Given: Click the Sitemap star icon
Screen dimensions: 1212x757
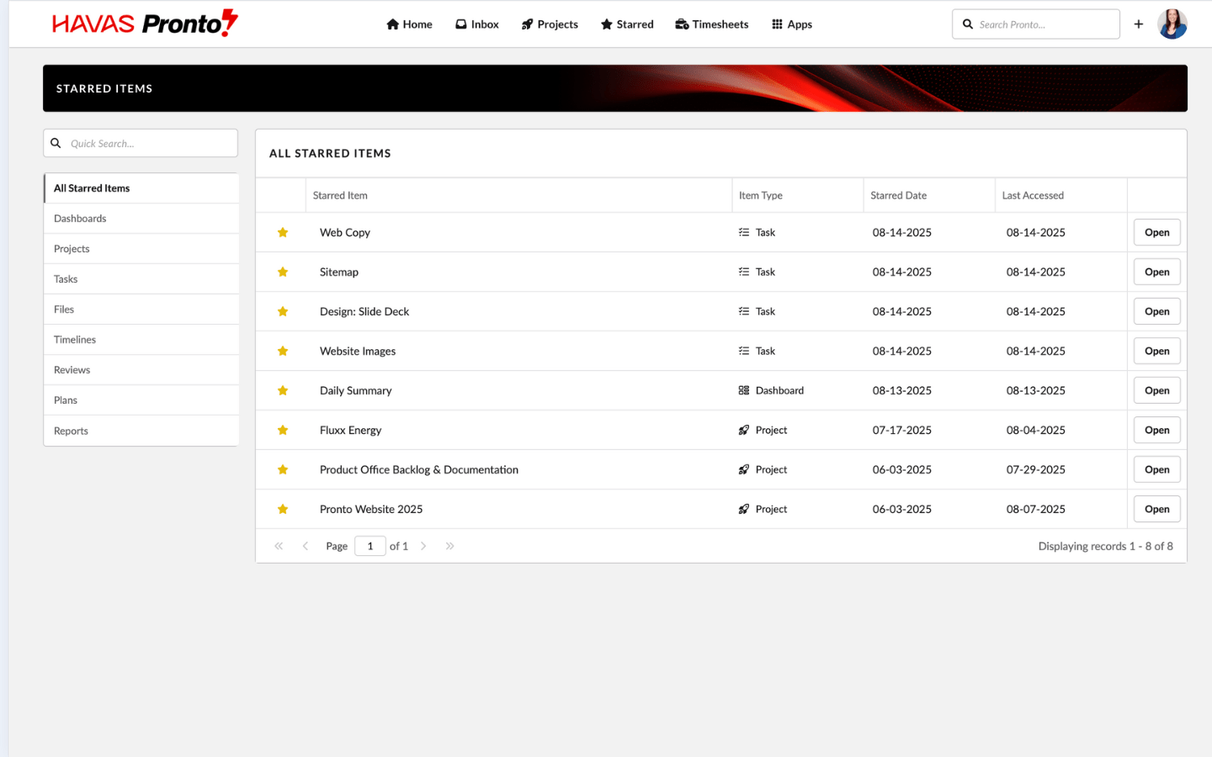Looking at the screenshot, I should tap(283, 273).
